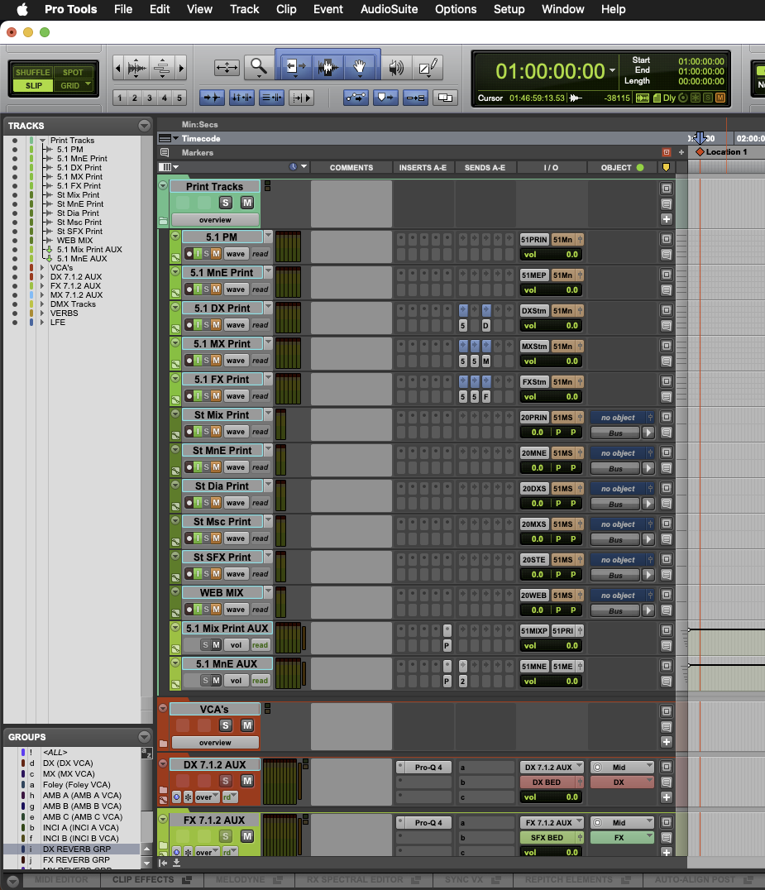Click the Zoom Toggle arrows icon
This screenshot has width=765, height=890.
pyautogui.click(x=227, y=68)
